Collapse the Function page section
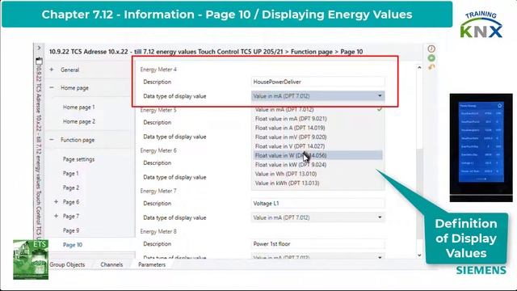The image size is (517, 291). (52, 140)
